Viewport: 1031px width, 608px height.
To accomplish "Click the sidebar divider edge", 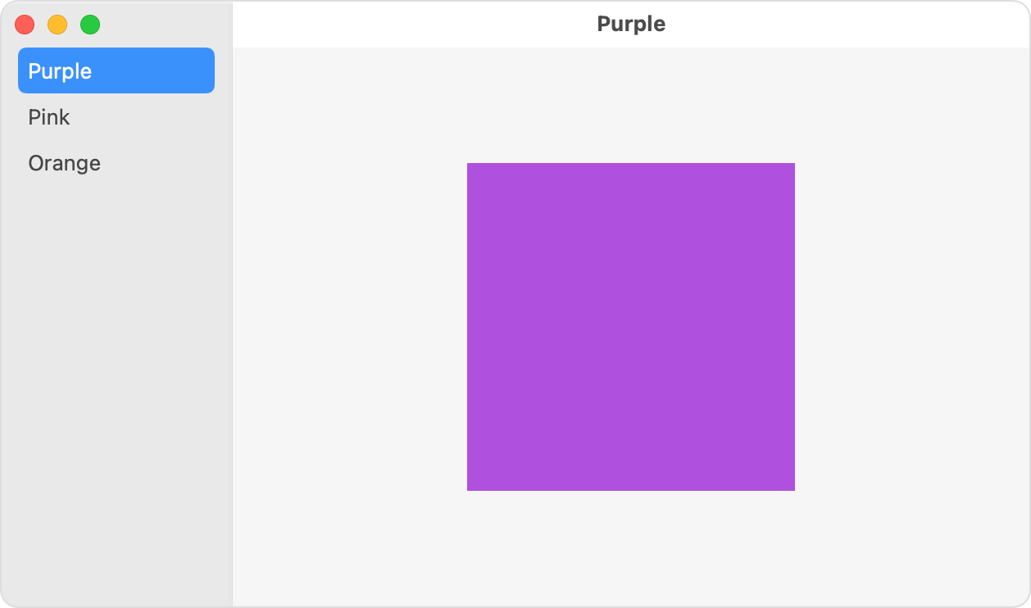I will click(x=232, y=328).
